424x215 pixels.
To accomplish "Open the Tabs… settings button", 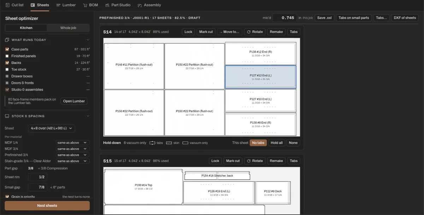I will [381, 18].
